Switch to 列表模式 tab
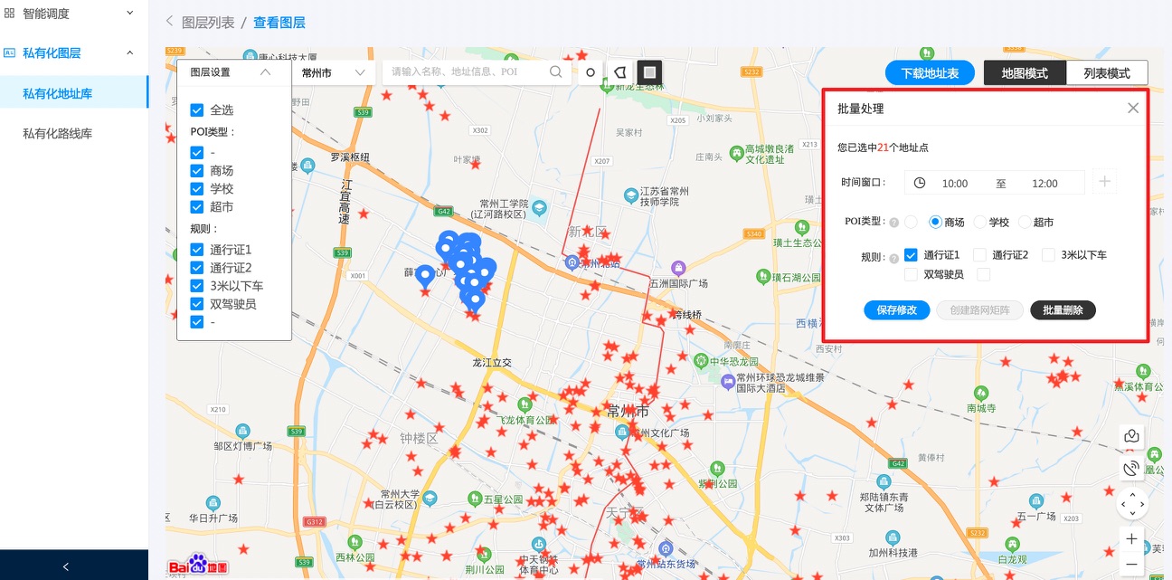This screenshot has height=580, width=1172. click(x=1106, y=73)
